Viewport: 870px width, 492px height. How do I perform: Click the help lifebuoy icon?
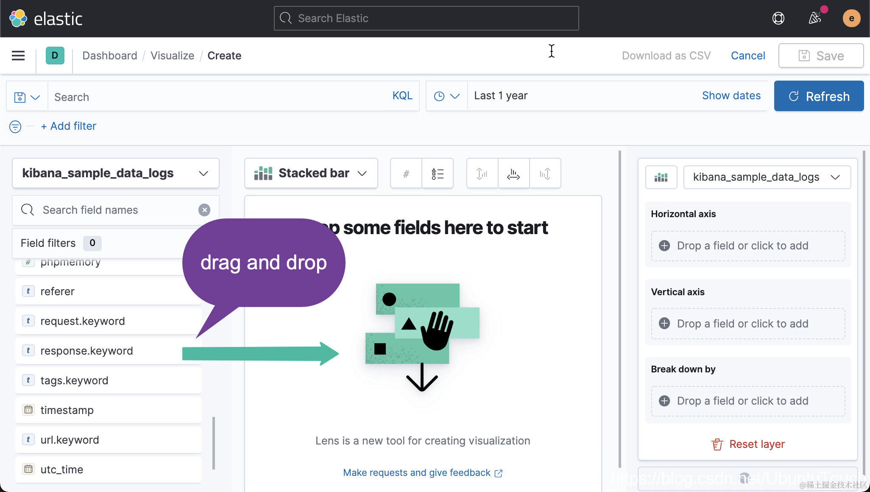778,18
